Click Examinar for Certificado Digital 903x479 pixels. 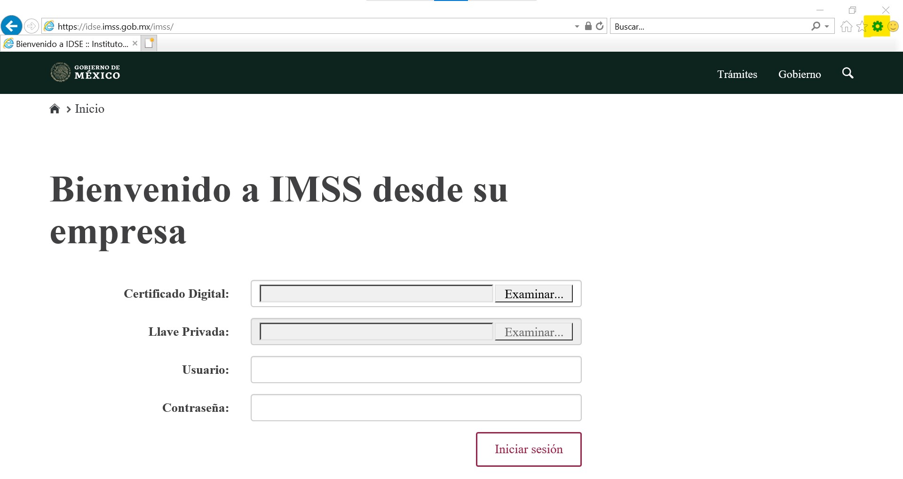tap(534, 294)
